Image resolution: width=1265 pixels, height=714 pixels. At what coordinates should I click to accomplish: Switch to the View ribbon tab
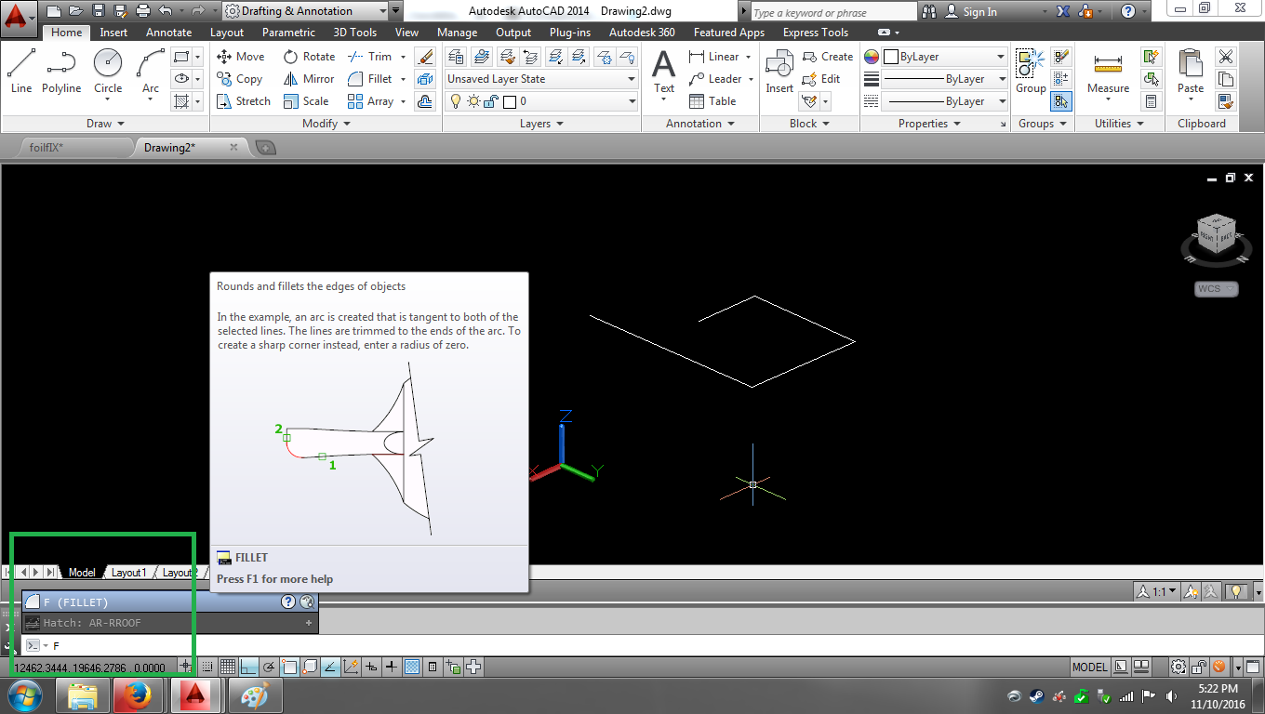coord(406,33)
